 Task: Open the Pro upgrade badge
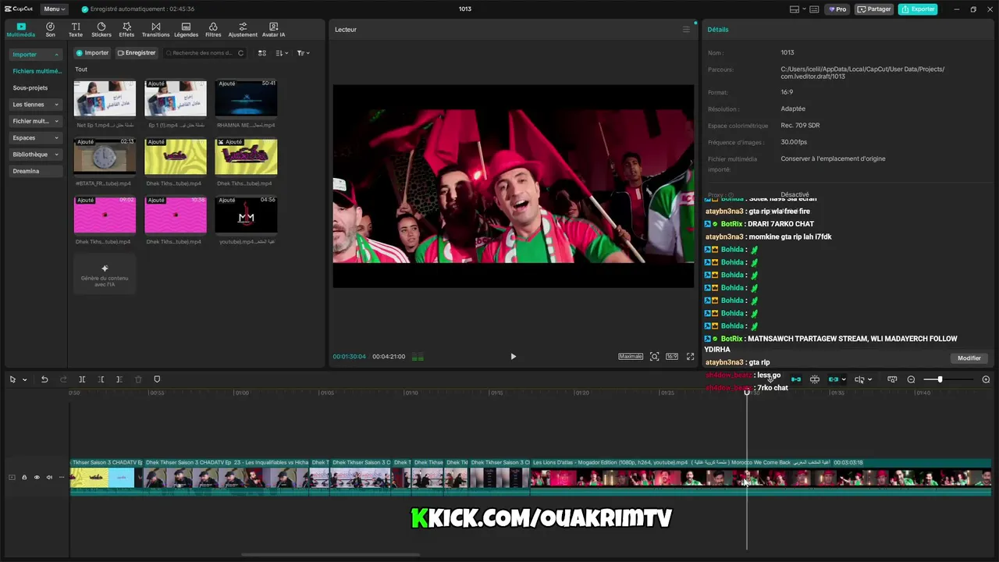pos(837,9)
